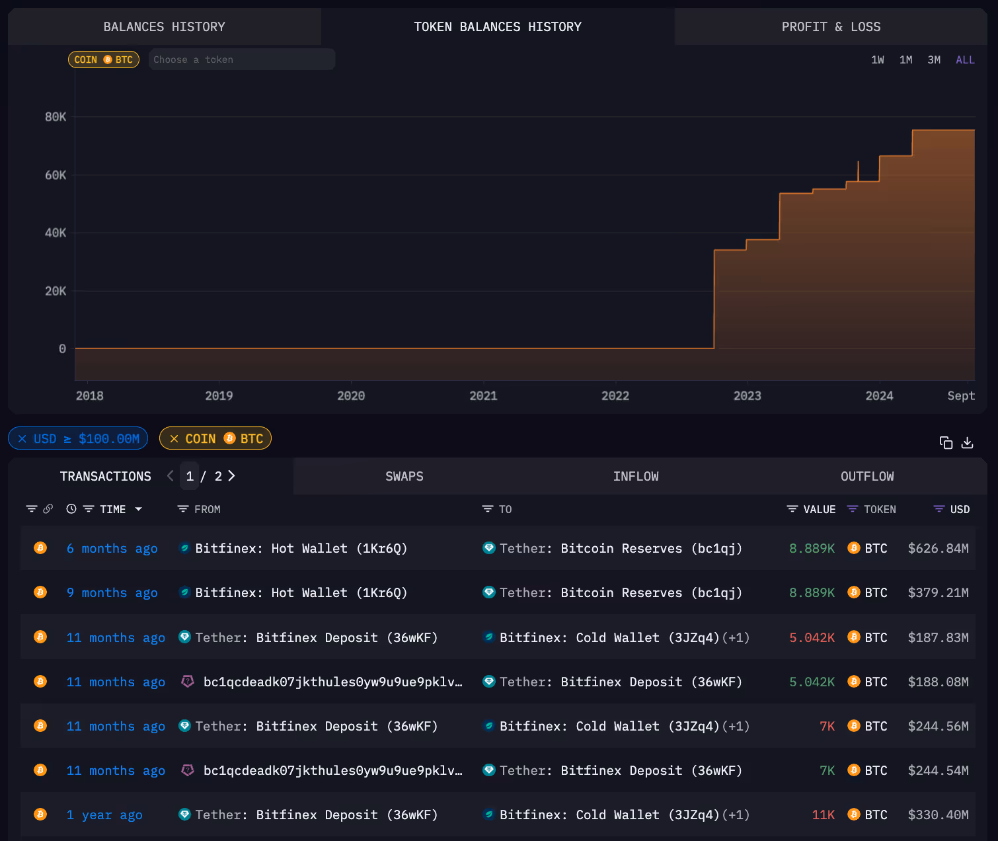The height and width of the screenshot is (841, 998).
Task: Open the chain link filter icon
Action: (x=48, y=509)
